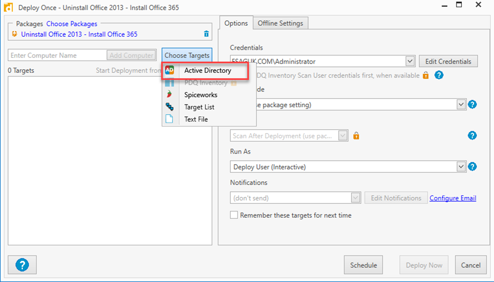Click the package icon beside Uninstall Office 2013
The image size is (494, 282).
(15, 34)
